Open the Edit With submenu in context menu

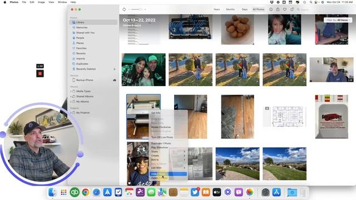[x=168, y=168]
